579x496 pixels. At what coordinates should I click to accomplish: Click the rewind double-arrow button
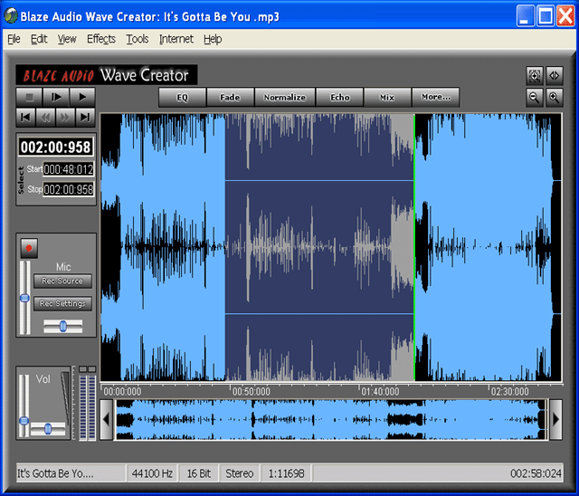(x=45, y=118)
